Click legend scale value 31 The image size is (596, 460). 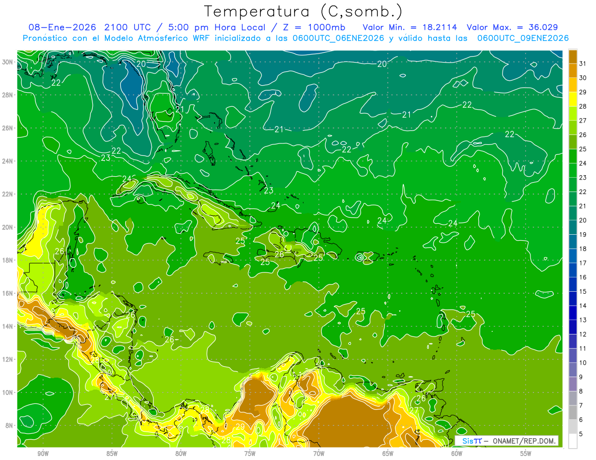(583, 63)
